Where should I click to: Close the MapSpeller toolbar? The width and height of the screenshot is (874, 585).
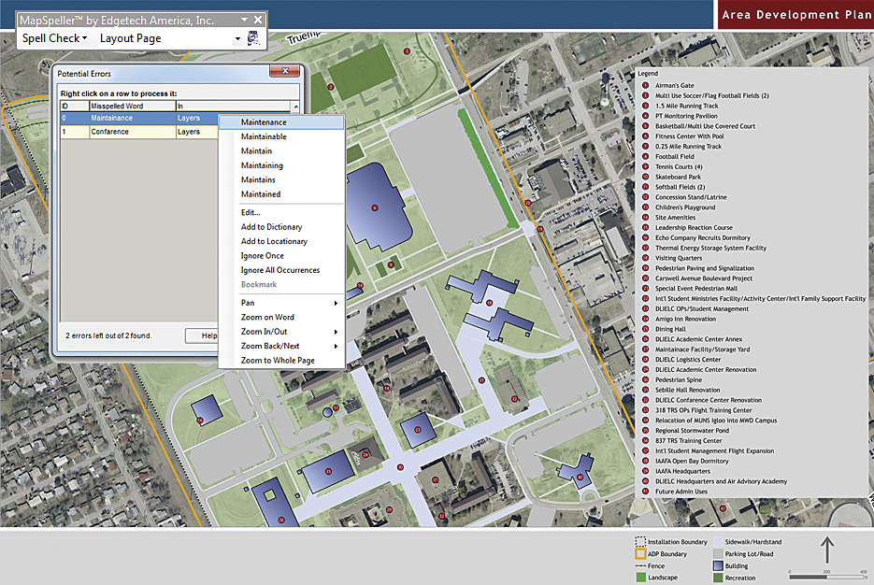pos(258,19)
